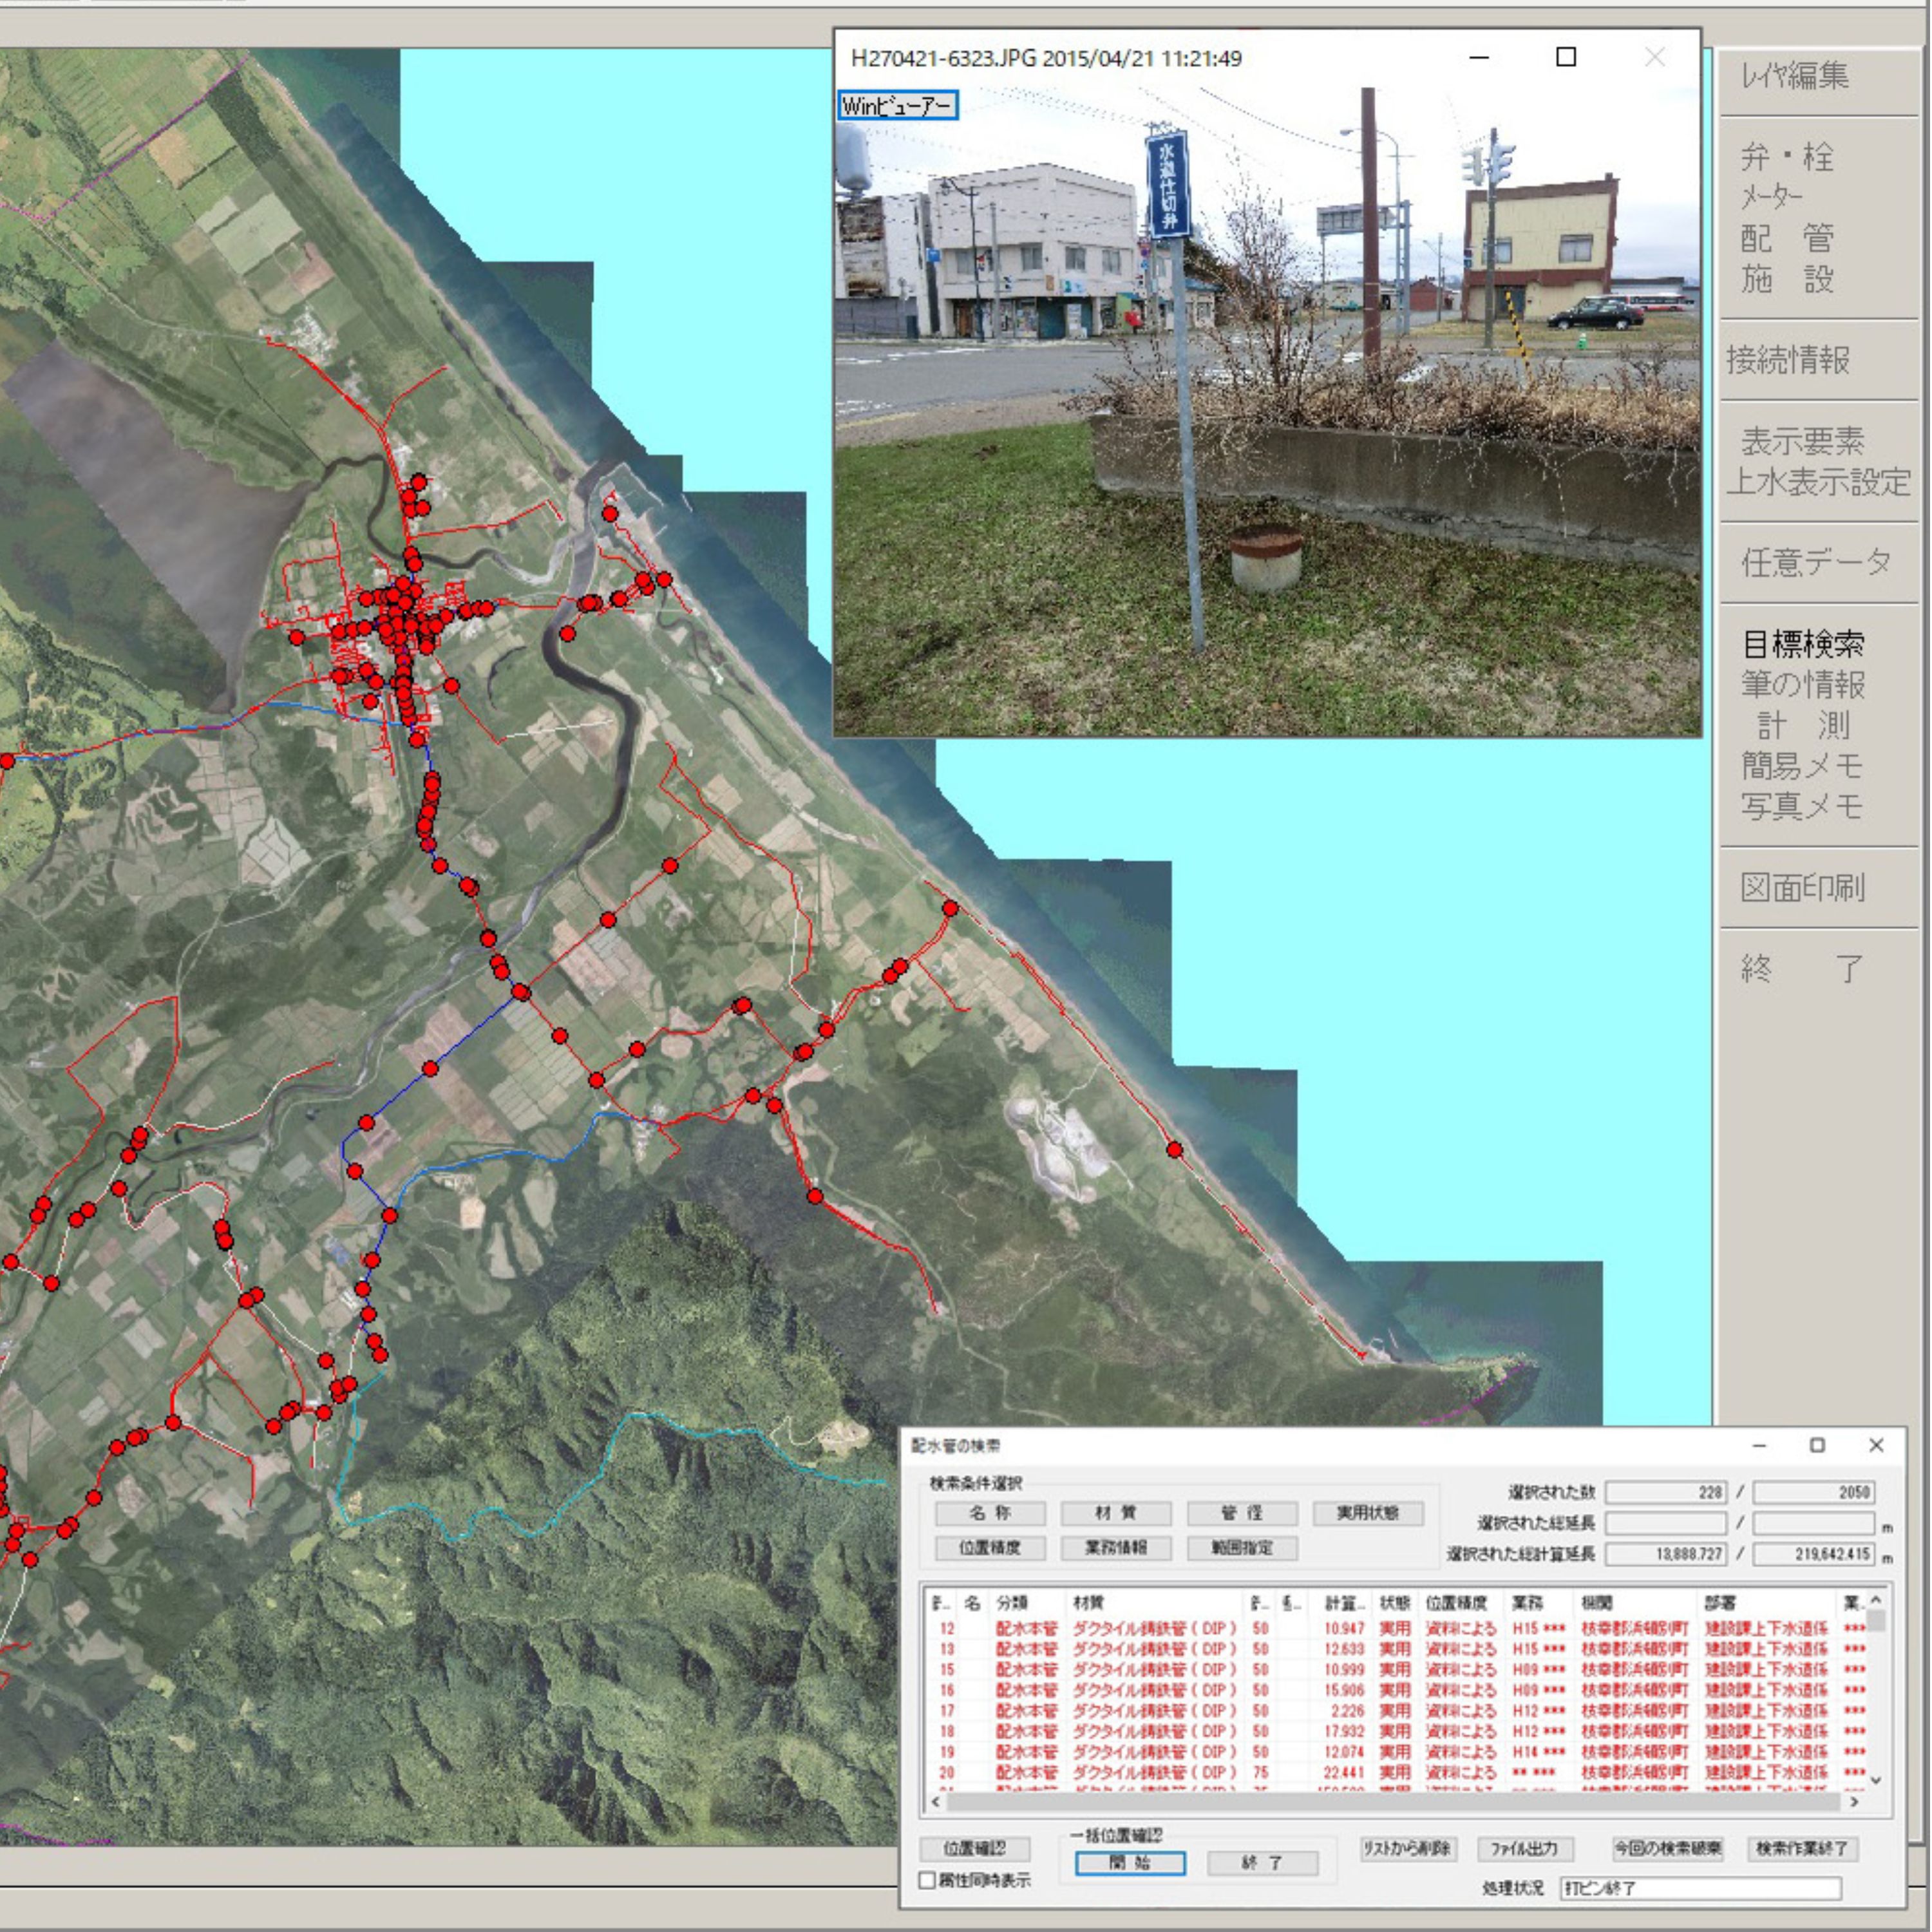The height and width of the screenshot is (1932, 1932).
Task: Maximize the H270421-6323.JPG photo window
Action: pyautogui.click(x=1566, y=57)
